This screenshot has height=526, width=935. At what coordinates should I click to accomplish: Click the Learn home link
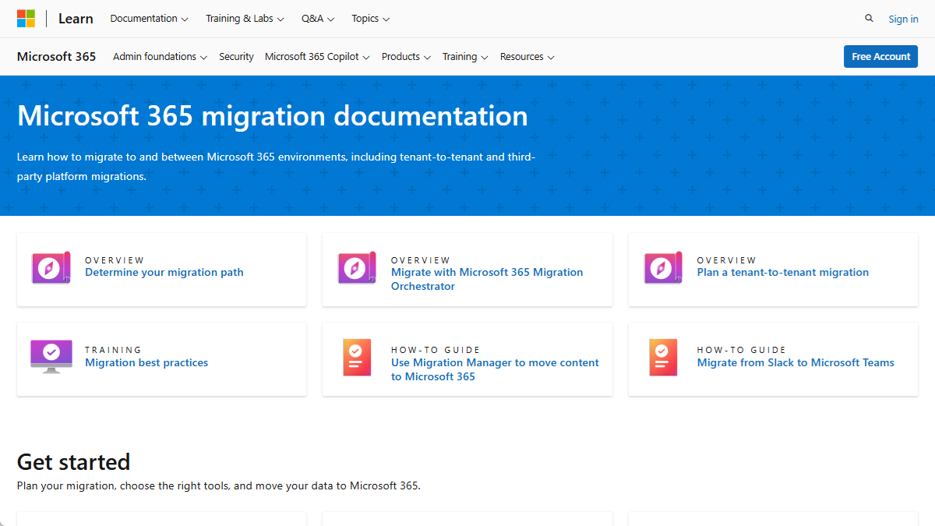tap(76, 19)
